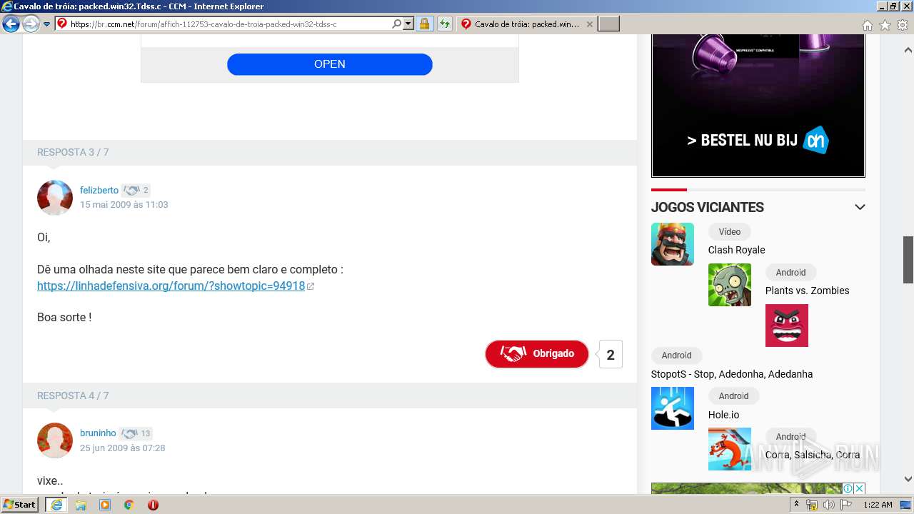Click the 'Vídeo' tag above Clash Royale
The image size is (914, 514).
point(730,232)
